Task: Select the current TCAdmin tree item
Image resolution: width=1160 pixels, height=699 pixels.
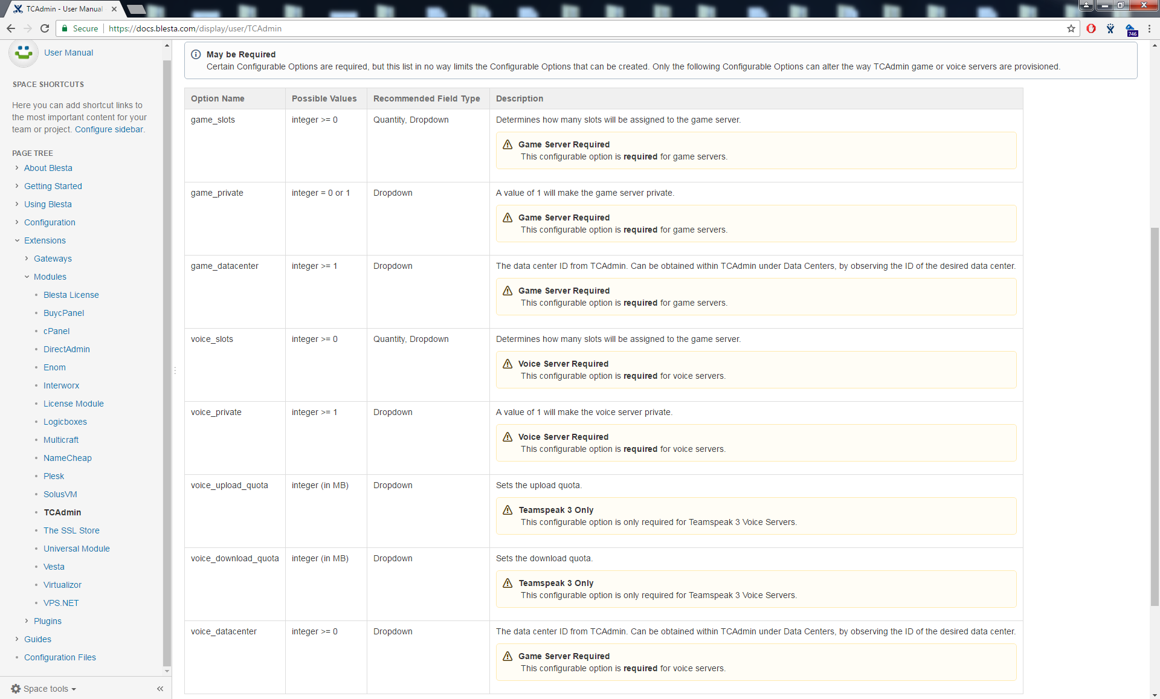Action: (x=62, y=512)
